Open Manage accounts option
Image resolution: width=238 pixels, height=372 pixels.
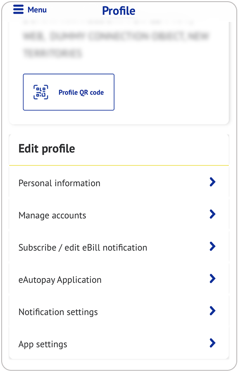[119, 215]
